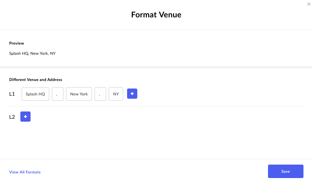The image size is (312, 180).
Task: Click the gray band below the Preview section
Action: coord(156,68)
